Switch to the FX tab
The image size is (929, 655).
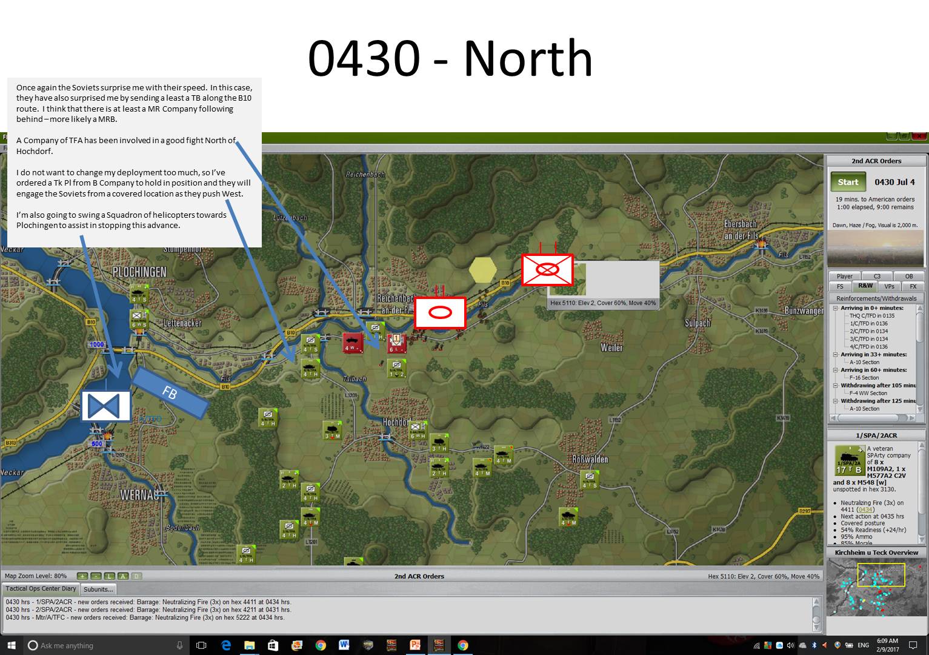click(913, 286)
